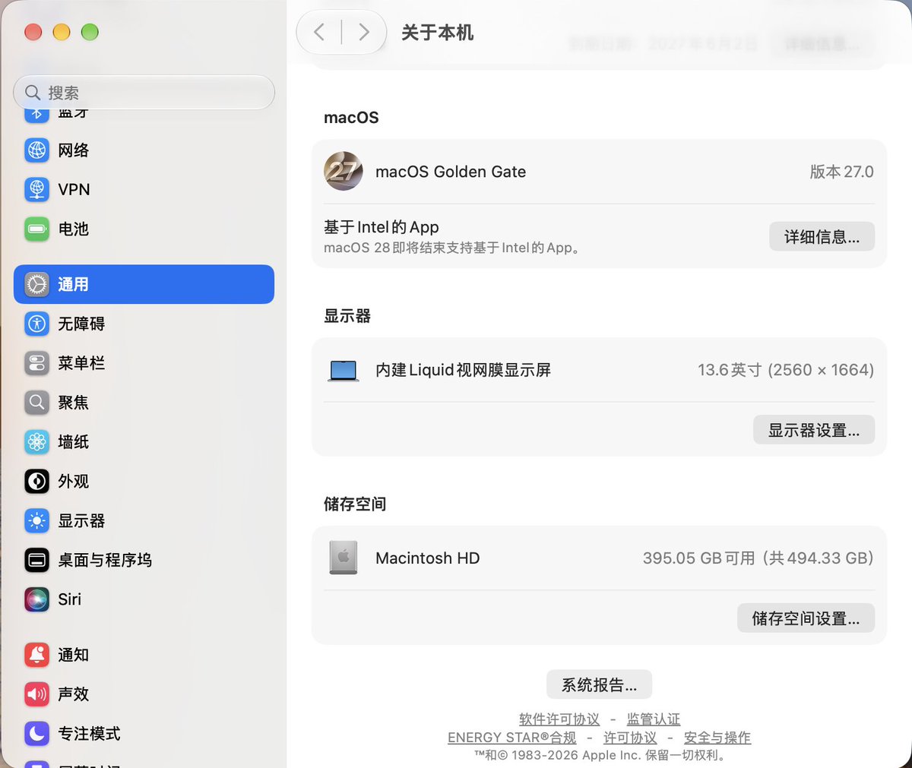Open the 通知 (Notifications) bell icon

[x=36, y=655]
